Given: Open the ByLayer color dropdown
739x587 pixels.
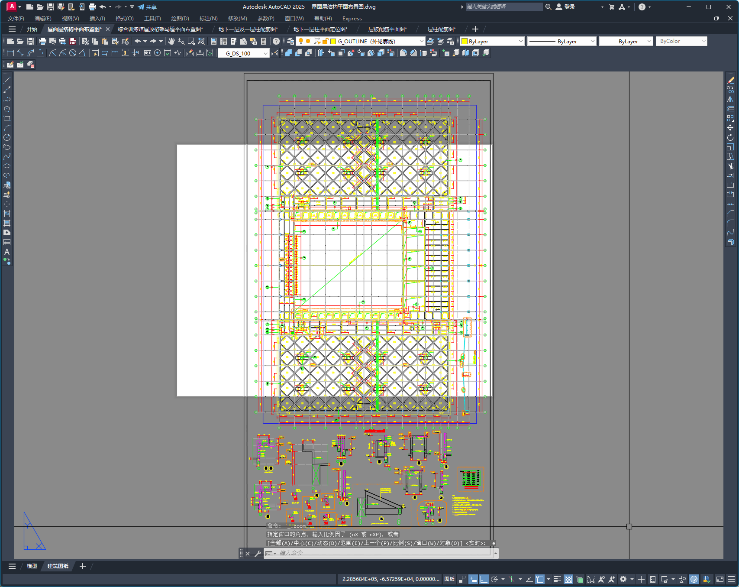Looking at the screenshot, I should pyautogui.click(x=520, y=41).
